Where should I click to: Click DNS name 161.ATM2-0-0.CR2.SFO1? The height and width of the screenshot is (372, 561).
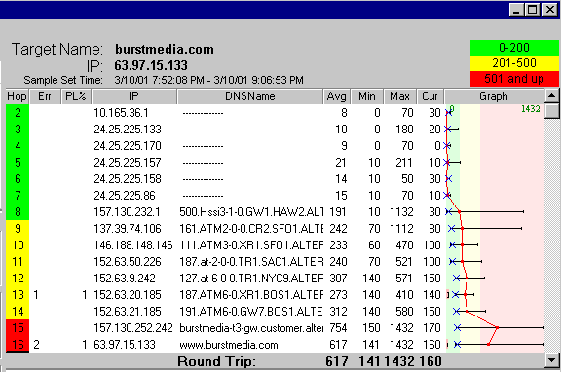(x=251, y=228)
